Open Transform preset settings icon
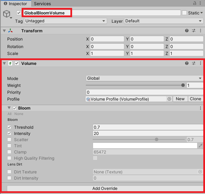205x194 pixels. click(x=194, y=31)
